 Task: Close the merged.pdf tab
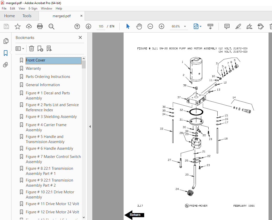(x=81, y=16)
